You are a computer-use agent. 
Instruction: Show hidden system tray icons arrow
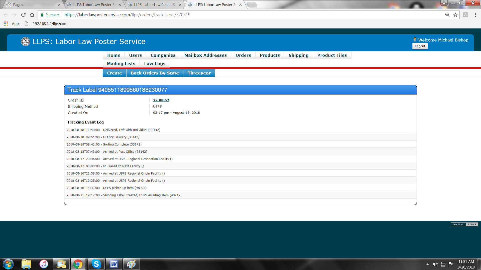pos(427,264)
